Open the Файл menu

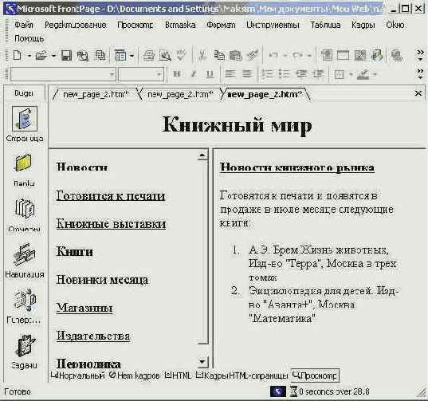(24, 25)
